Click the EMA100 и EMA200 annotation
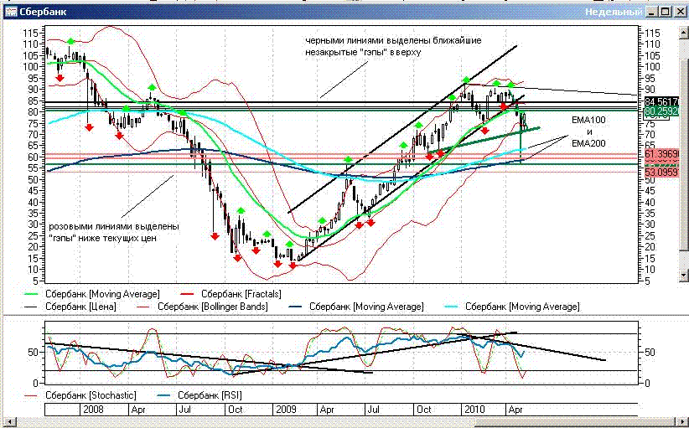 pyautogui.click(x=588, y=131)
